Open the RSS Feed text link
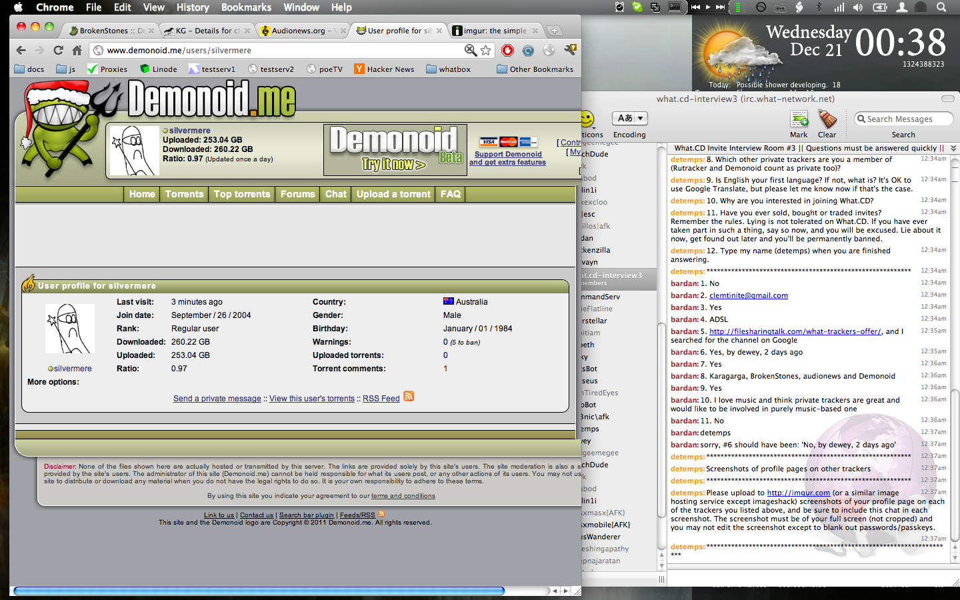The width and height of the screenshot is (960, 600). coord(381,399)
